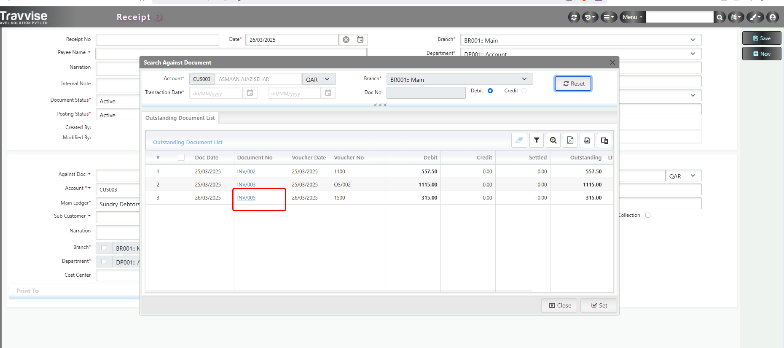Sort by Doc Date column header
This screenshot has height=348, width=784.
(207, 157)
